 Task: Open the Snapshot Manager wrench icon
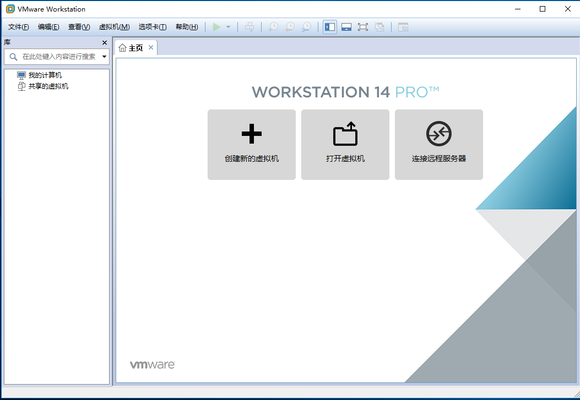coord(307,27)
